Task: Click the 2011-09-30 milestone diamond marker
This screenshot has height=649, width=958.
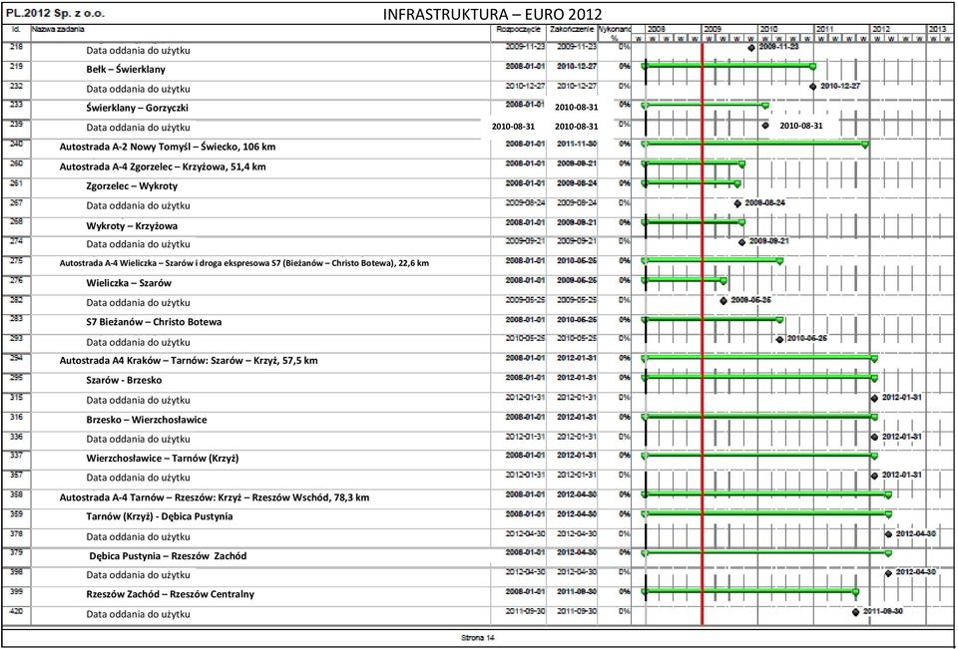Action: 855,612
